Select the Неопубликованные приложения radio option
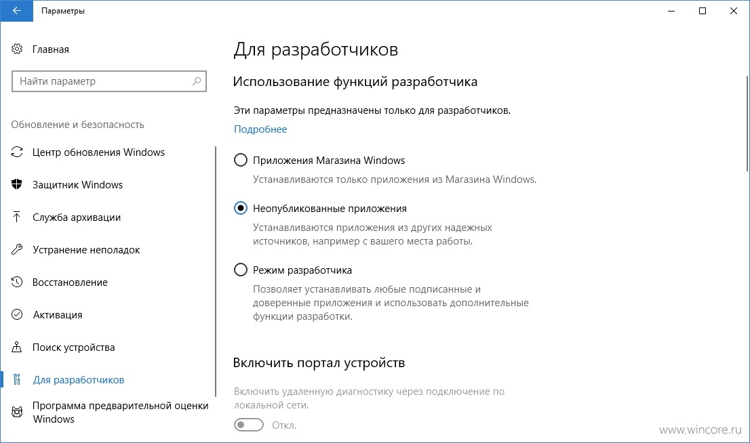The width and height of the screenshot is (750, 443). [x=241, y=209]
